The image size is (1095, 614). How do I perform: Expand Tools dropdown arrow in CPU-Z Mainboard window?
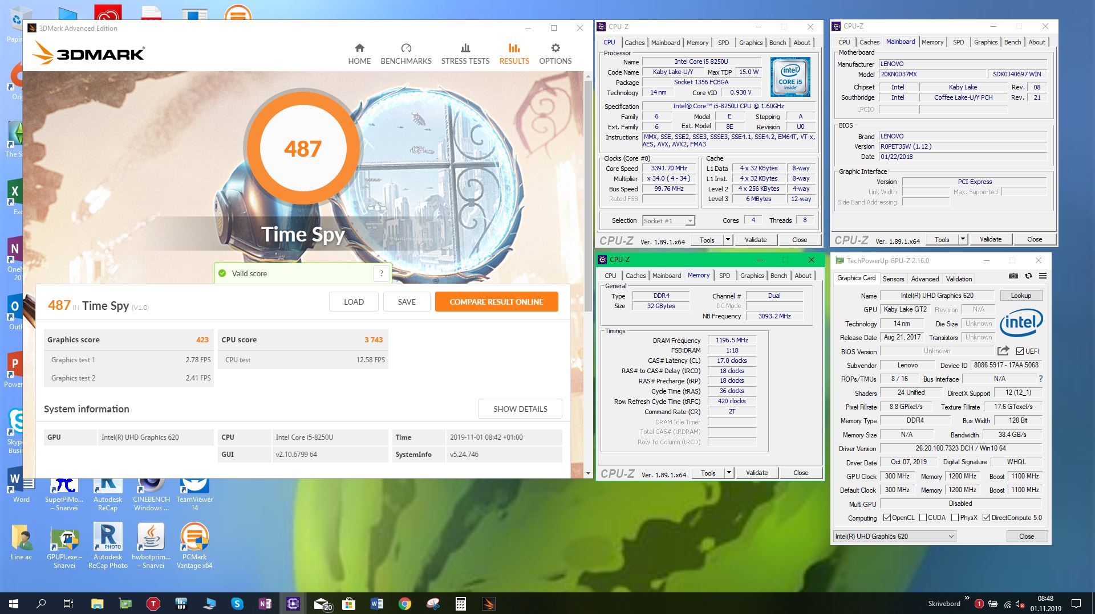point(963,239)
